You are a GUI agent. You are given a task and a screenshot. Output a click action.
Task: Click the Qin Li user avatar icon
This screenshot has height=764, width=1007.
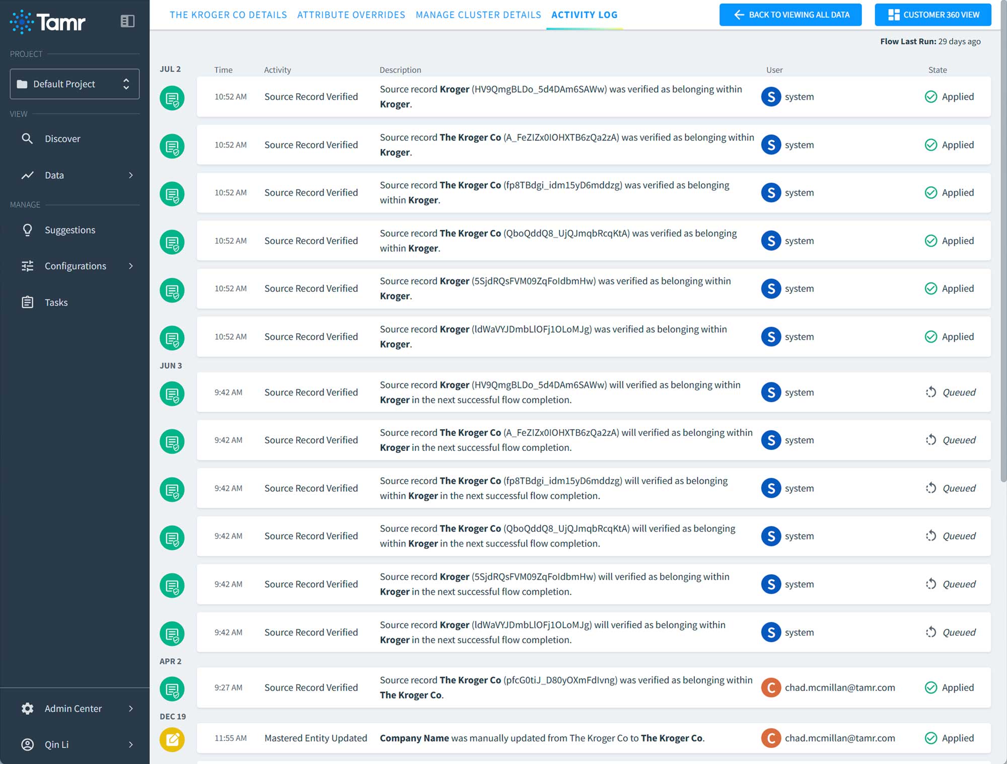[27, 745]
